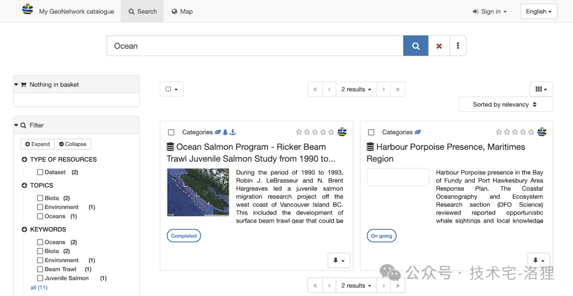Clear the search with red X icon

click(439, 46)
